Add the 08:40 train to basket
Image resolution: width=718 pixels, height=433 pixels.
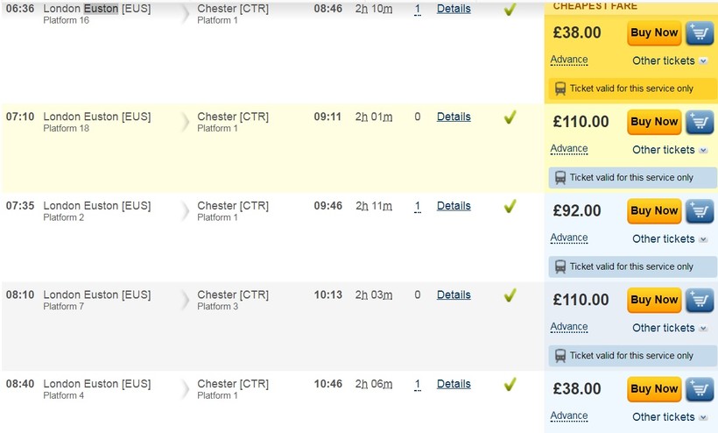click(700, 389)
